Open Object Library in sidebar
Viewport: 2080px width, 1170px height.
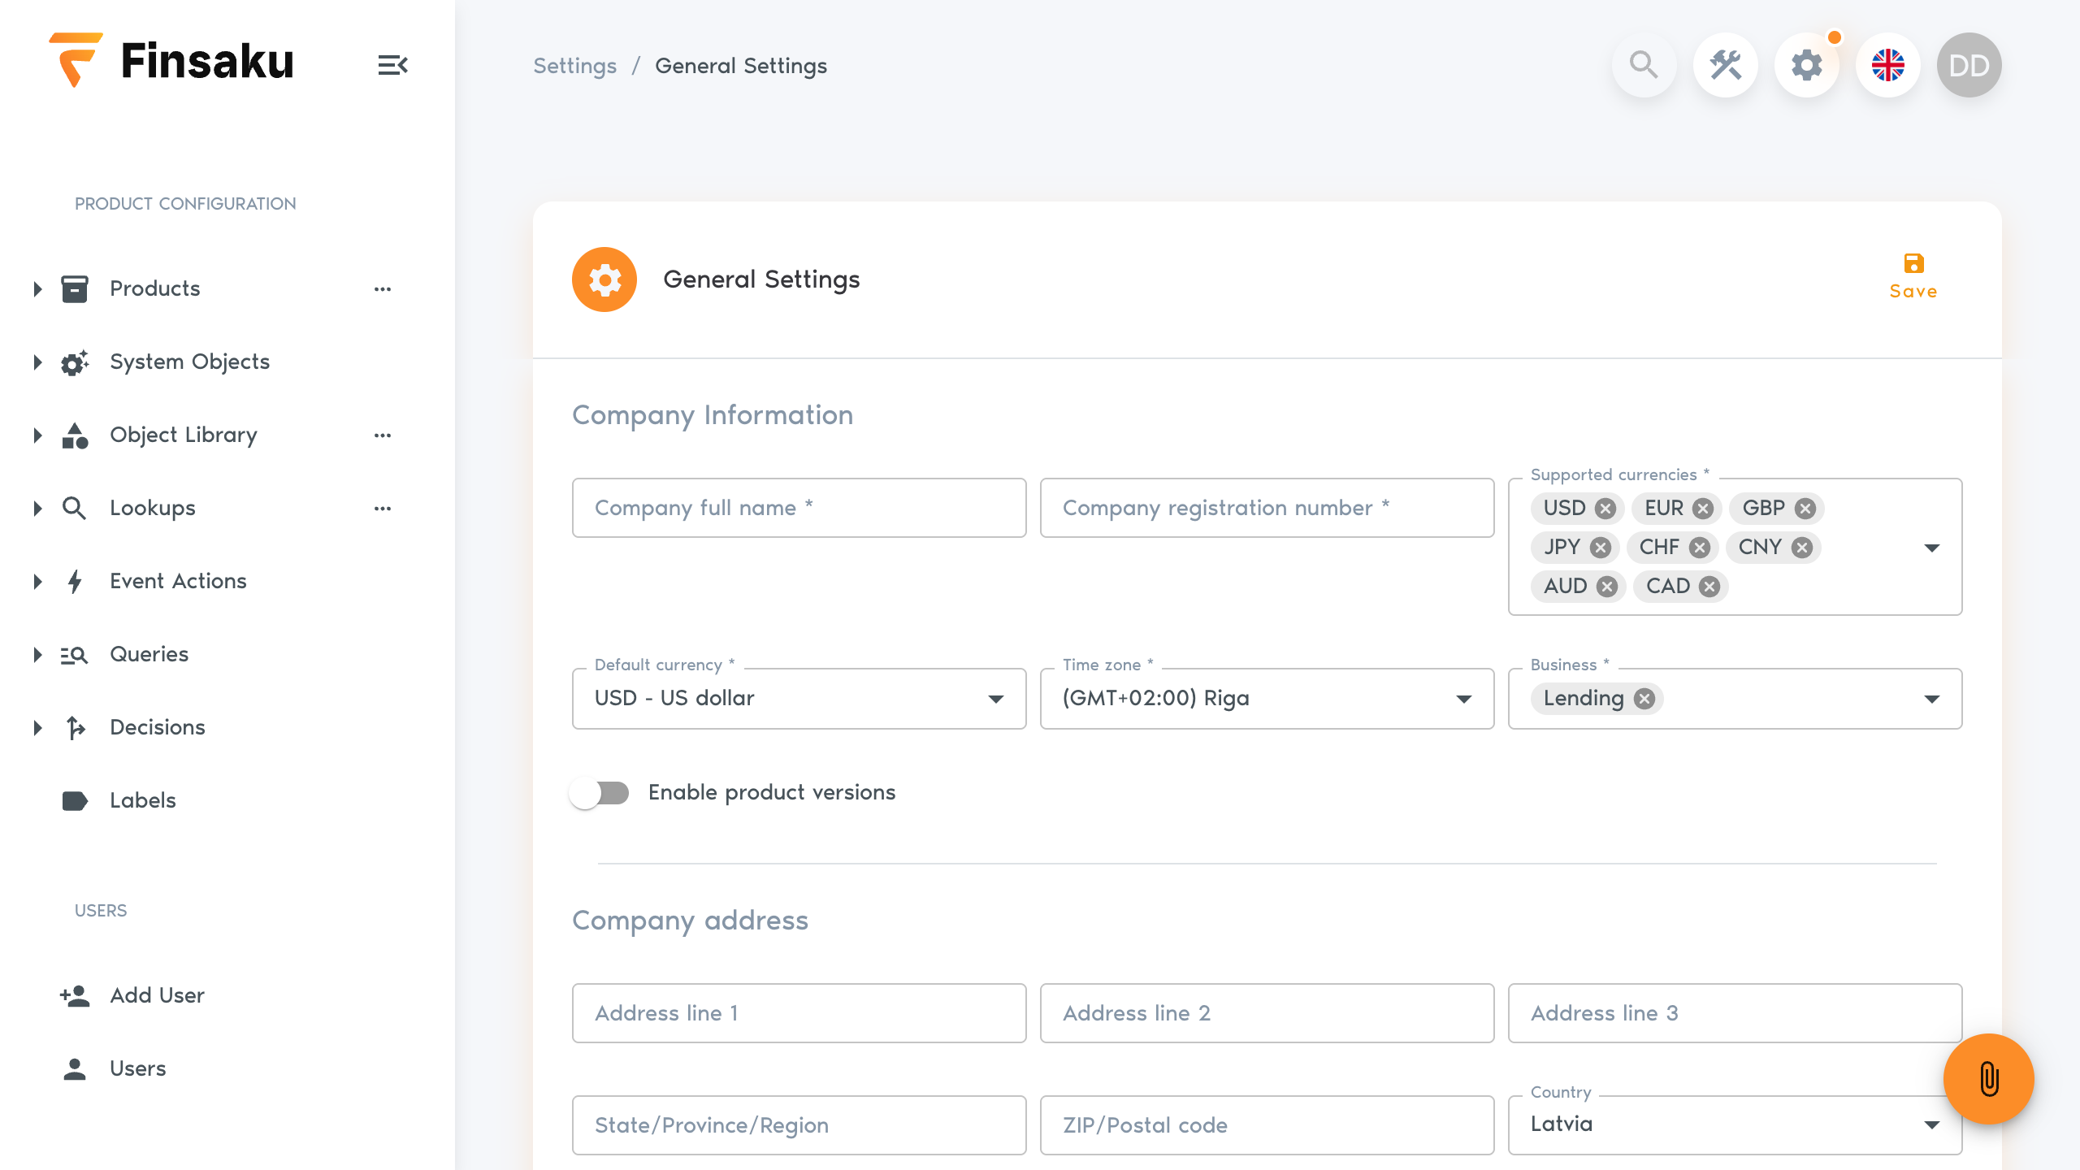tap(184, 435)
